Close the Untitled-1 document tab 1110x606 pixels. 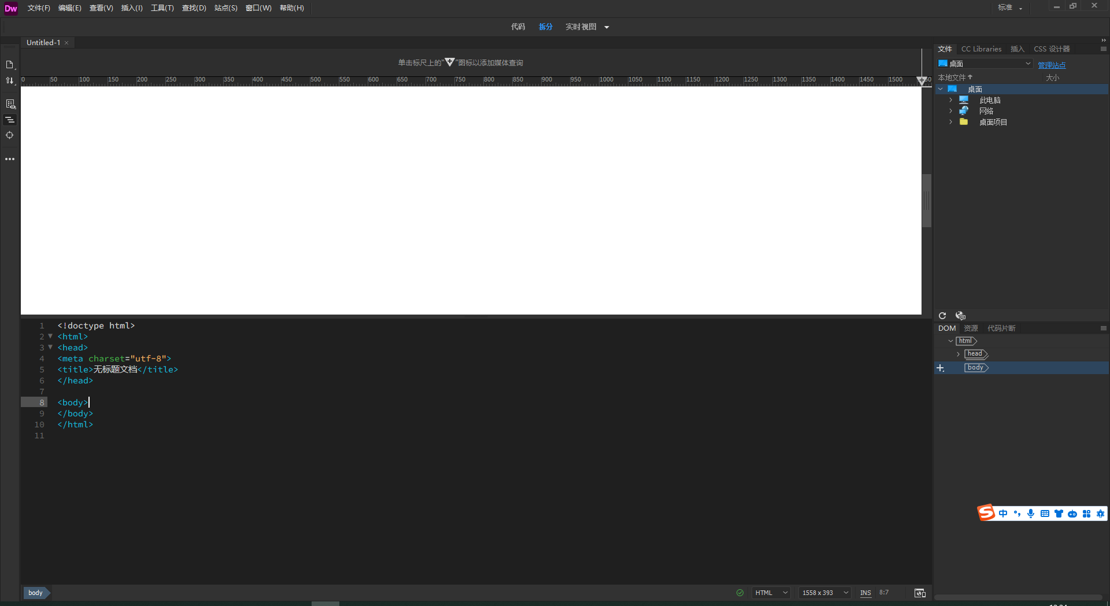coord(66,43)
